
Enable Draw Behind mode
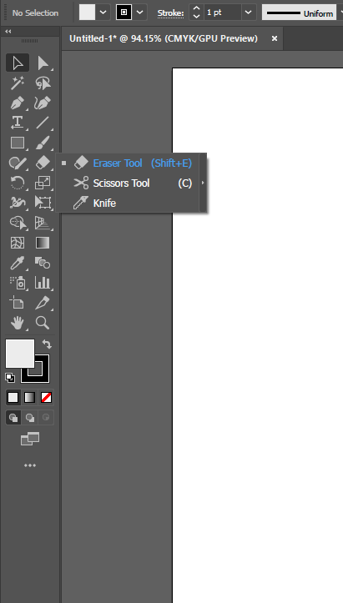click(x=30, y=417)
